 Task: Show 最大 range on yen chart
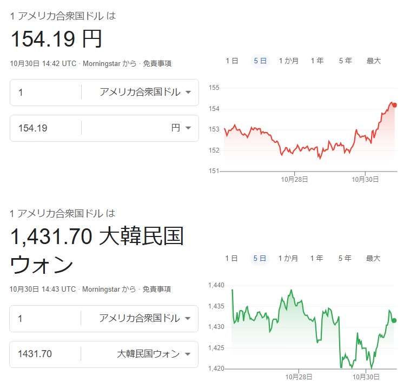tap(374, 61)
